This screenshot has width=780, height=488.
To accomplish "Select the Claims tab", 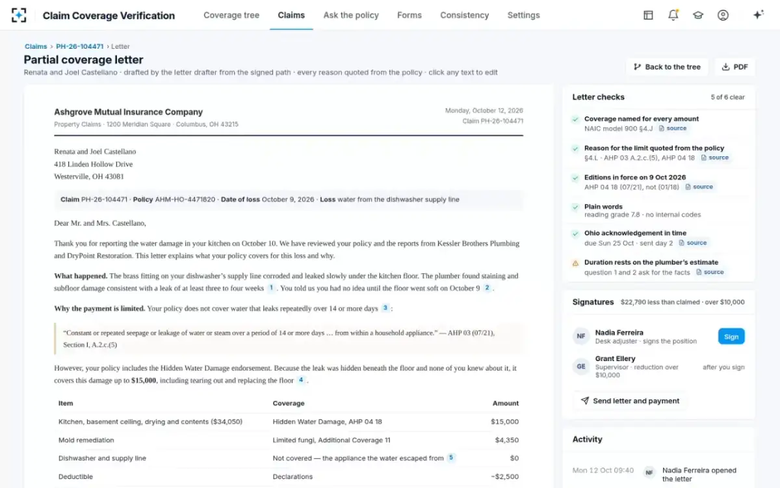I will point(291,15).
